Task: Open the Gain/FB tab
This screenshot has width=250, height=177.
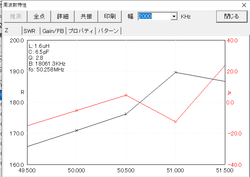Action: tap(53, 31)
